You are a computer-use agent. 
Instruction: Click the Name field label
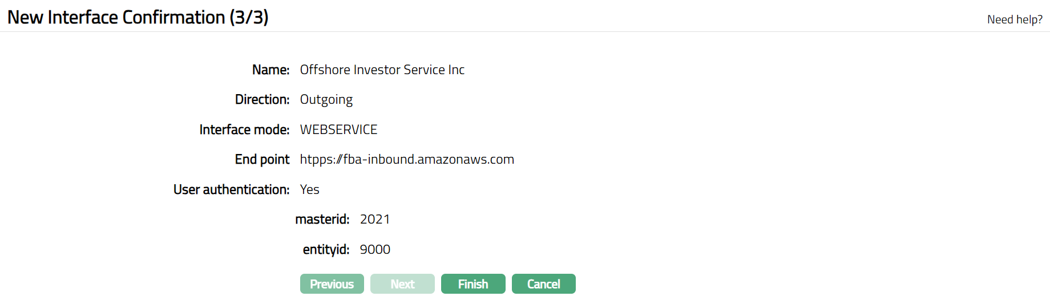(x=271, y=70)
